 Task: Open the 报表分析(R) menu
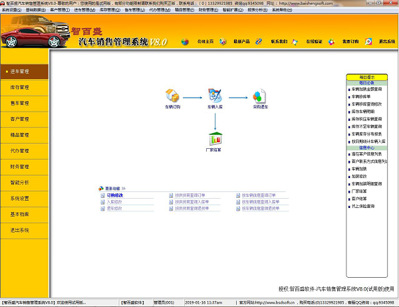pyautogui.click(x=257, y=10)
